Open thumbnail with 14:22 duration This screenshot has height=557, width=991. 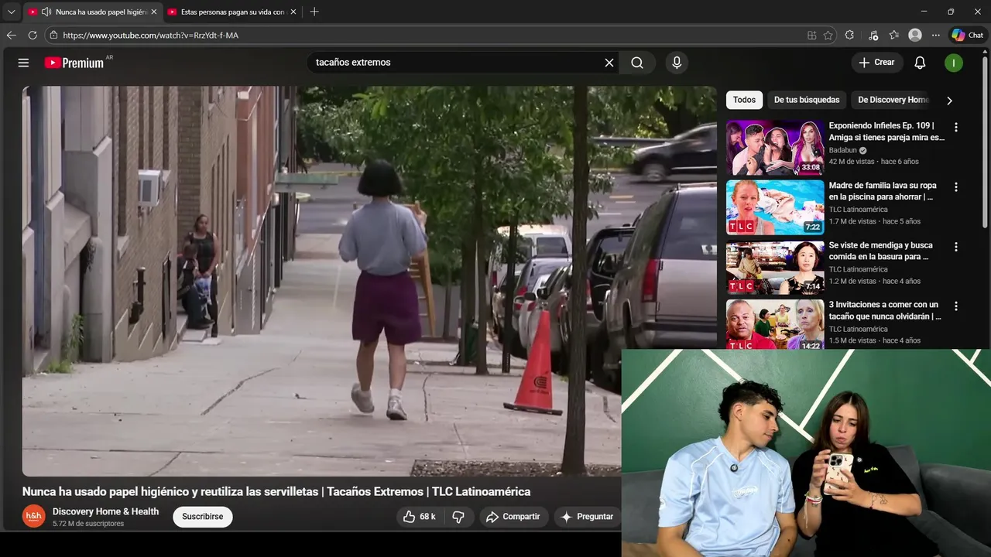coord(775,325)
